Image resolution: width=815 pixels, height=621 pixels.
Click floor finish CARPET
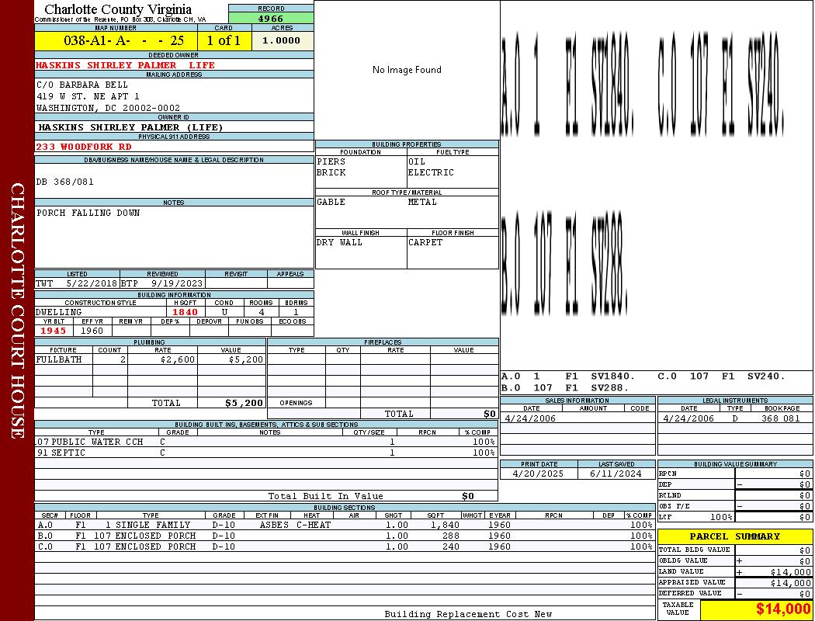pyautogui.click(x=425, y=243)
